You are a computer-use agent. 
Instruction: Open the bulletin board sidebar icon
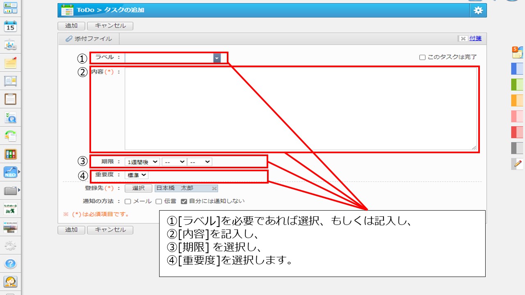pyautogui.click(x=10, y=81)
